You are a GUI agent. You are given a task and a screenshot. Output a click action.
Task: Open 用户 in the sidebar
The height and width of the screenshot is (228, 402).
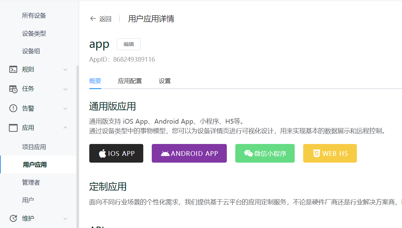[x=28, y=200]
